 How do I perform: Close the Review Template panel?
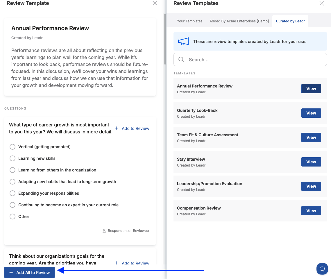tap(155, 3)
